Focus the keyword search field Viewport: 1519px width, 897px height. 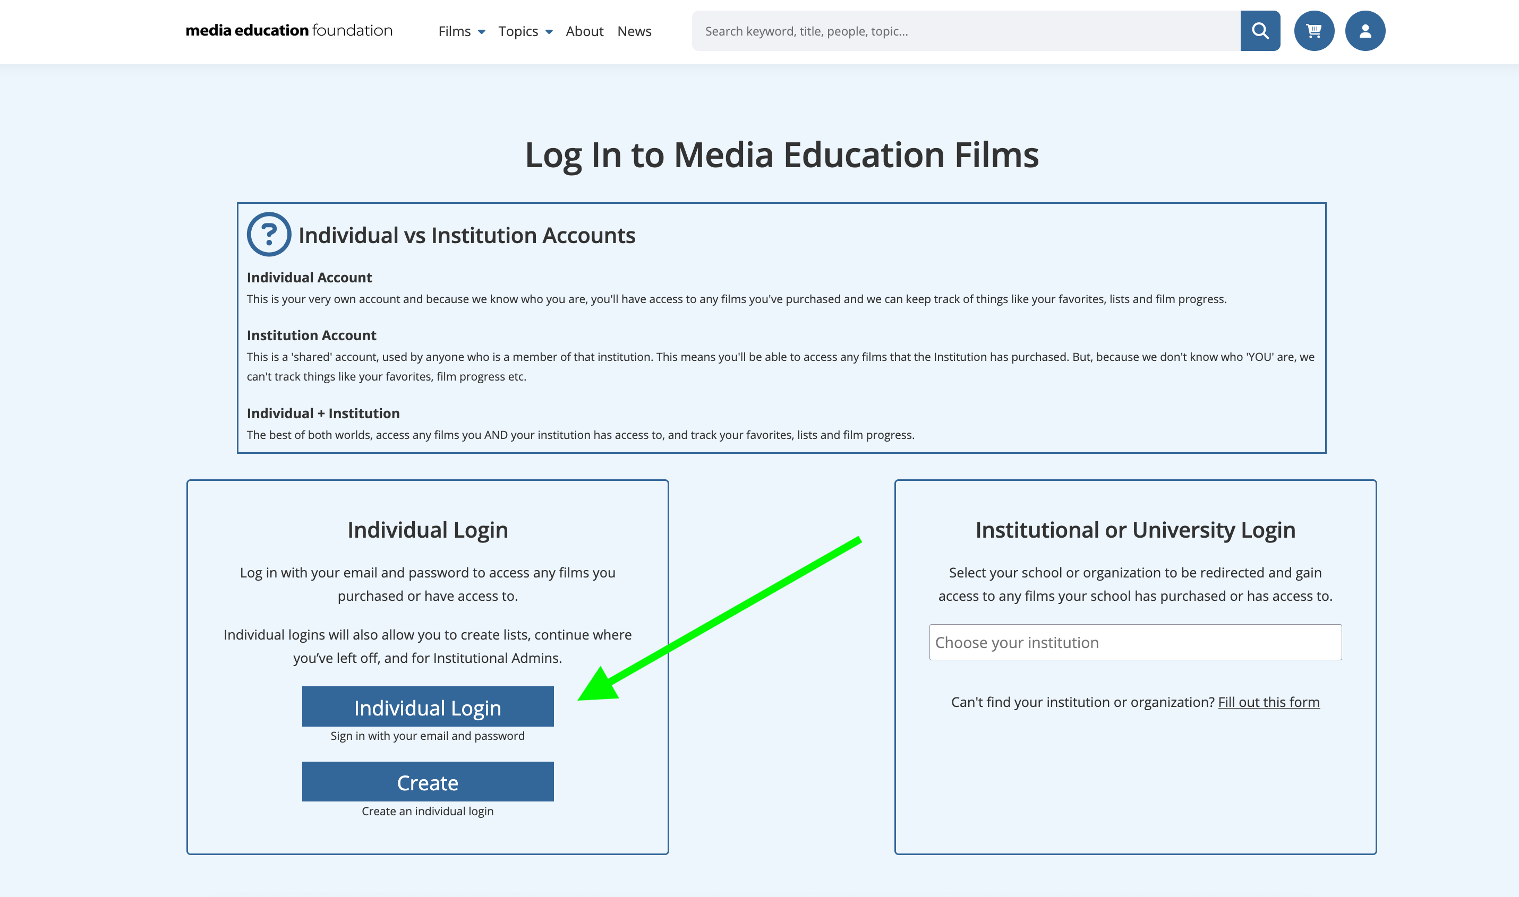(966, 31)
